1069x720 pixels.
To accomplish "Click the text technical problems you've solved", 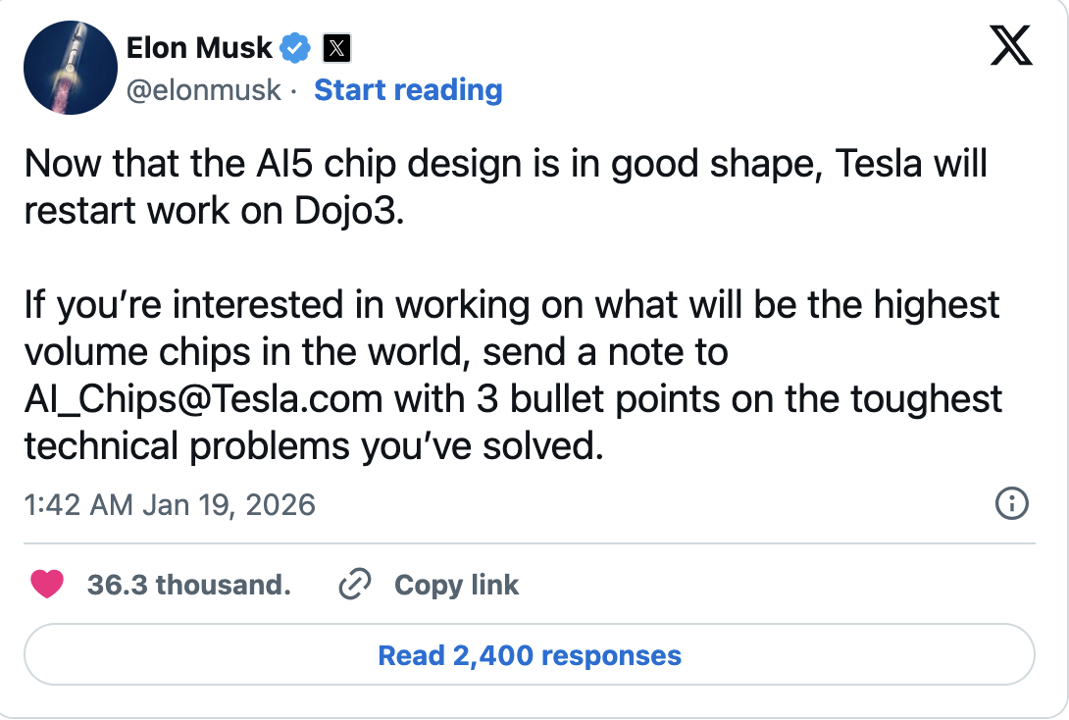I will point(311,446).
